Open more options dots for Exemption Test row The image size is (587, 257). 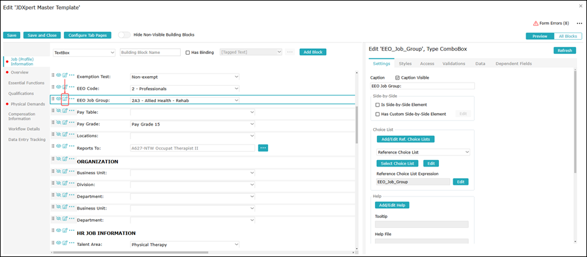72,75
